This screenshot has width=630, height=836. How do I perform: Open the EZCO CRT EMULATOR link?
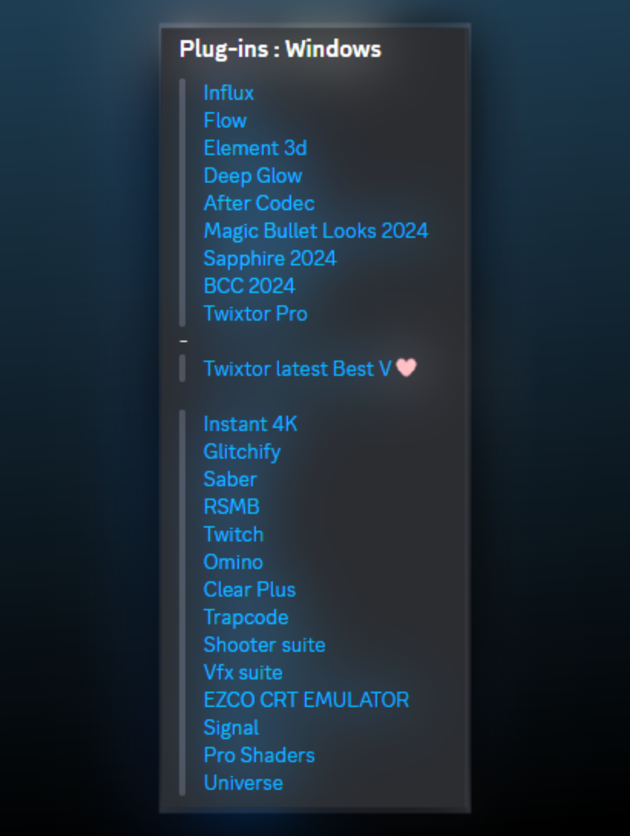[306, 700]
